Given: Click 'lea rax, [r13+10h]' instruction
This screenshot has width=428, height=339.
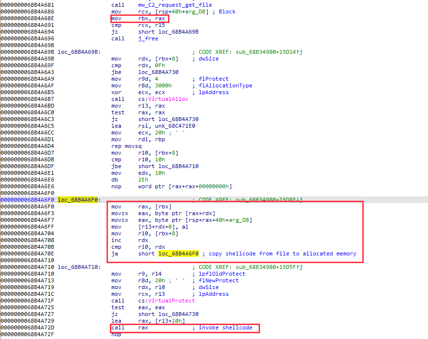Looking at the screenshot, I should tap(148, 321).
